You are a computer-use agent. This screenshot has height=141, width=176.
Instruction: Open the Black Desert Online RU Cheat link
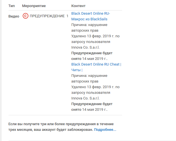pos(95,64)
